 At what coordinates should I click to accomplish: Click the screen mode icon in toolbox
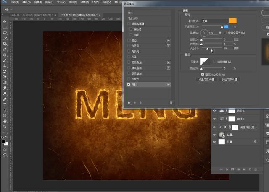[5, 155]
